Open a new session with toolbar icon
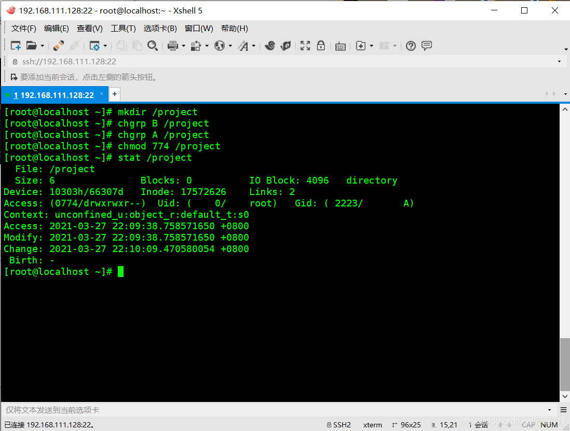 pyautogui.click(x=16, y=46)
